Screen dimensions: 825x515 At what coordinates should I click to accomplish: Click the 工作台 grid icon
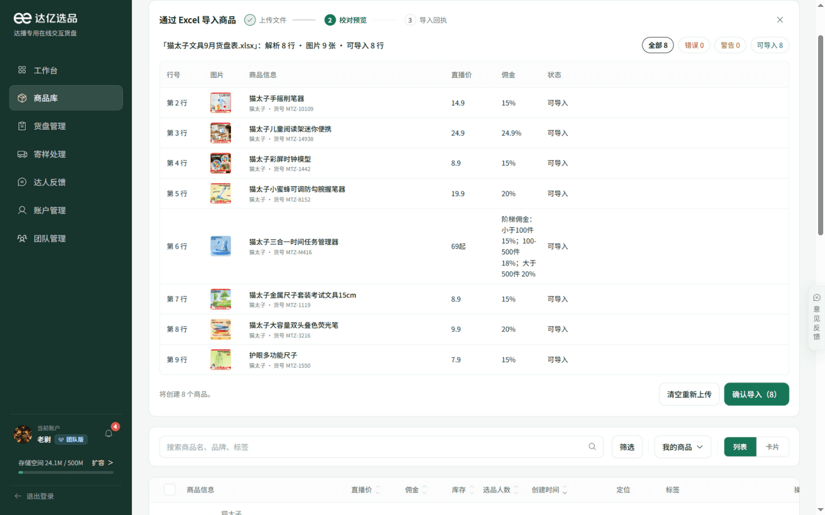(x=22, y=70)
